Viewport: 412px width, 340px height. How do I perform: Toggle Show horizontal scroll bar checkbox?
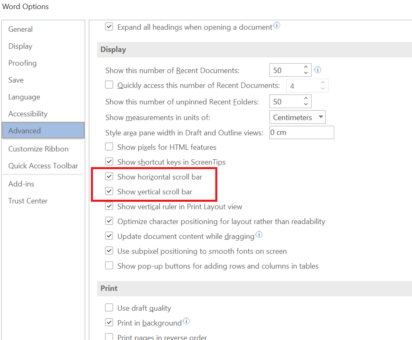click(x=109, y=176)
